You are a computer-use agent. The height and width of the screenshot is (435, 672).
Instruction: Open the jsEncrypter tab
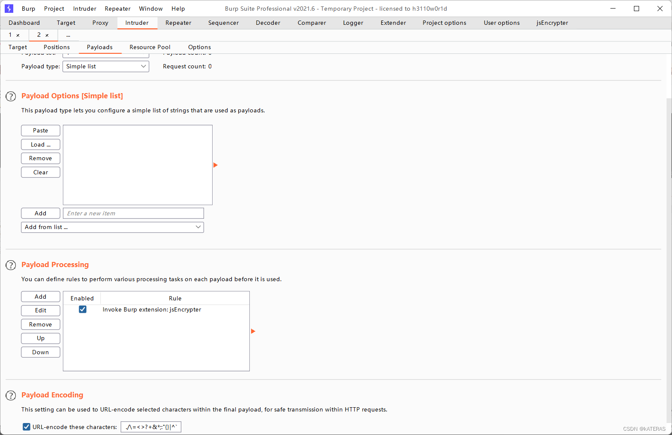click(552, 23)
